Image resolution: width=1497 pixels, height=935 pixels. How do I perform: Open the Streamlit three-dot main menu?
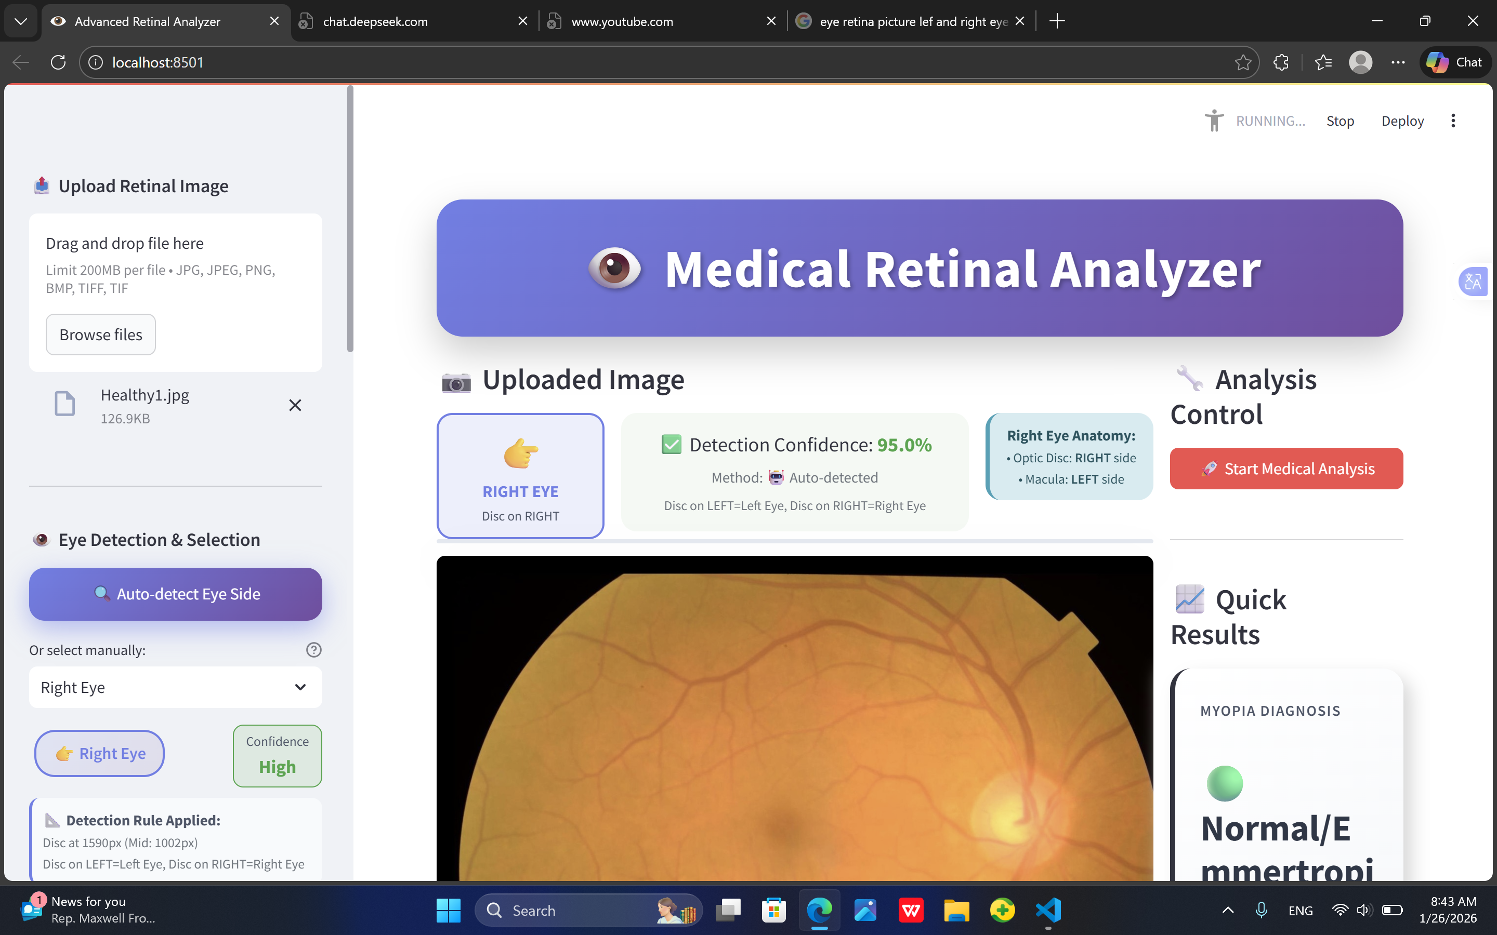tap(1453, 121)
